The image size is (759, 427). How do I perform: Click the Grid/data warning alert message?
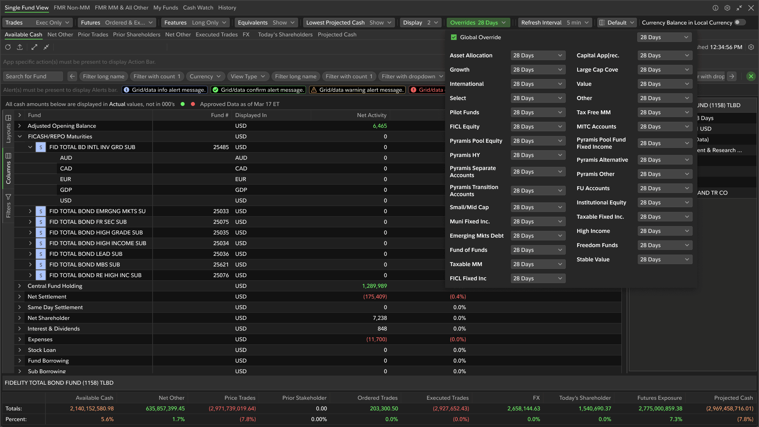click(357, 90)
